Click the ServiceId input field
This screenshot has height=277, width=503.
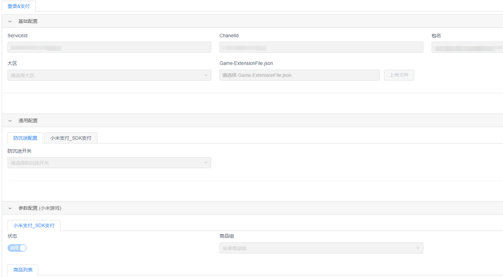click(x=109, y=47)
